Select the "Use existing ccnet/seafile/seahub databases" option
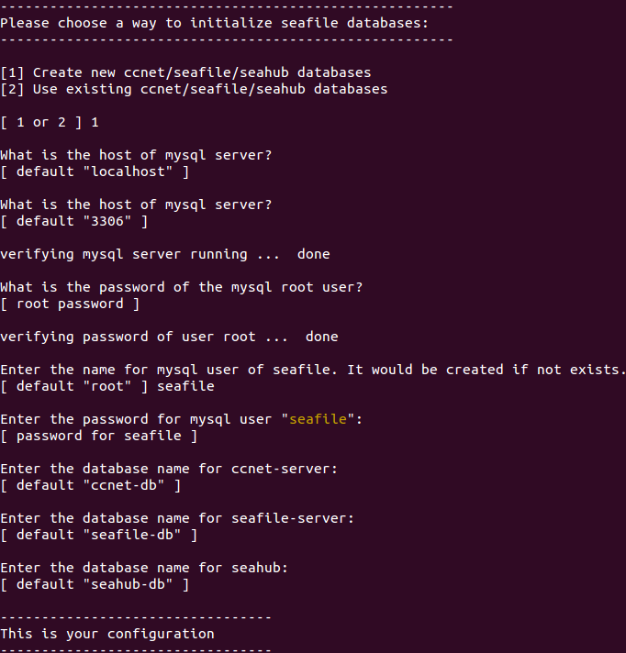The image size is (626, 653). coord(194,89)
